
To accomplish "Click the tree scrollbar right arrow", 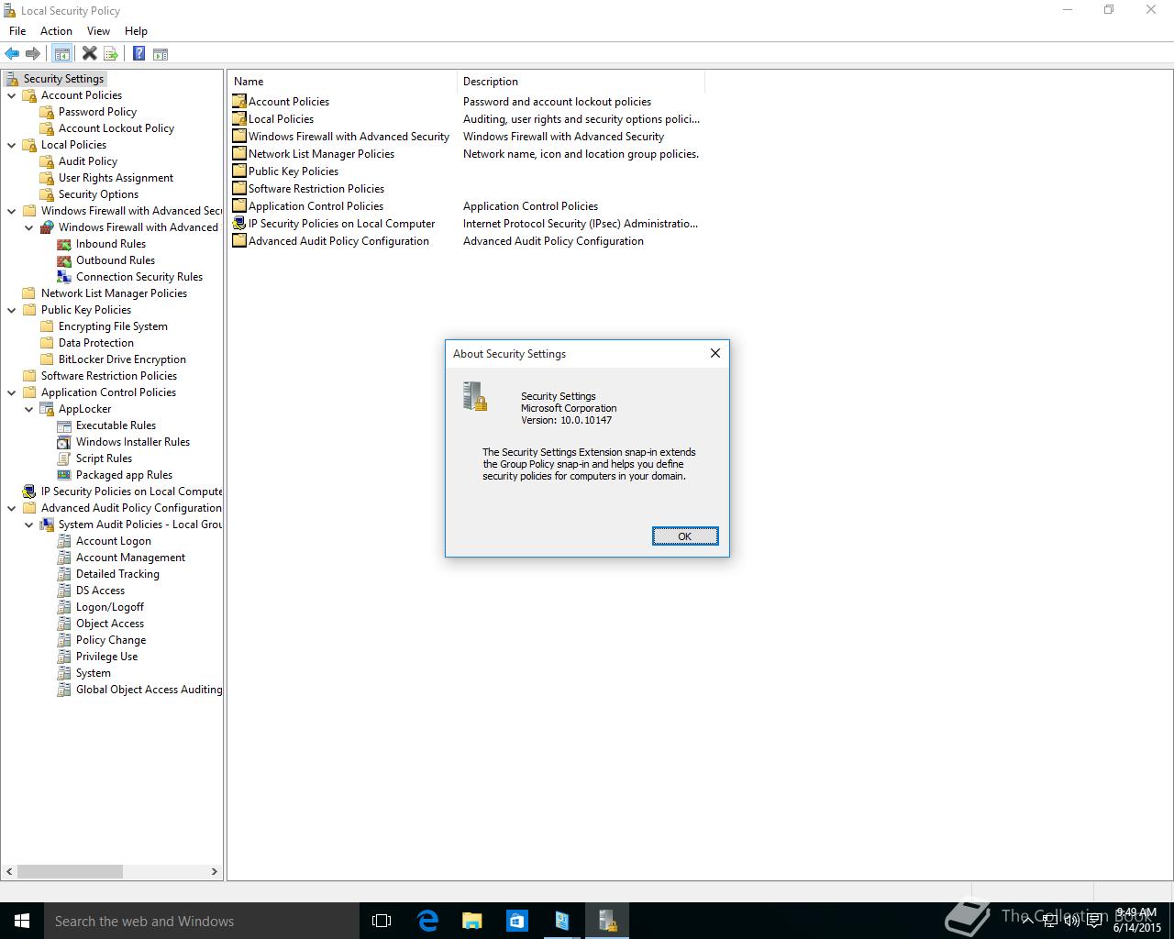I will (215, 872).
